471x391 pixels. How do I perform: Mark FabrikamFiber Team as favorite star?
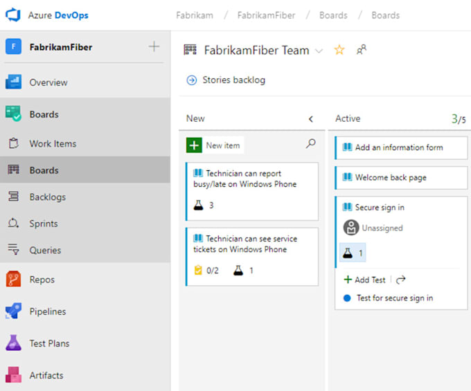(339, 50)
